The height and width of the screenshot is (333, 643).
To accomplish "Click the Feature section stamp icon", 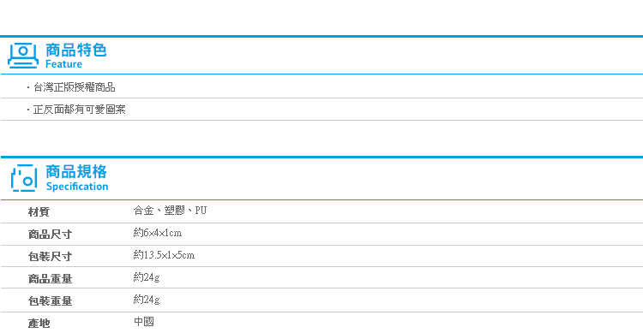I will [23, 56].
